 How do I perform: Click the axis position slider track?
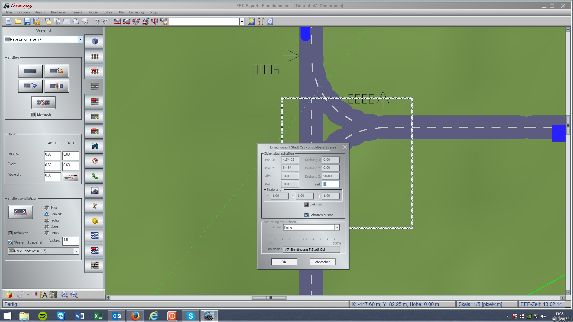coord(303,235)
